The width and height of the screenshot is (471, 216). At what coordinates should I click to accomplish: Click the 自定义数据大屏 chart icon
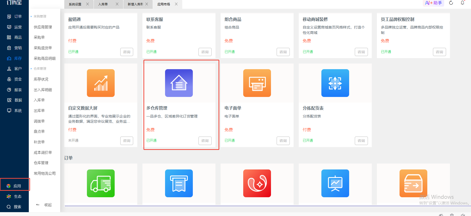pos(101,83)
